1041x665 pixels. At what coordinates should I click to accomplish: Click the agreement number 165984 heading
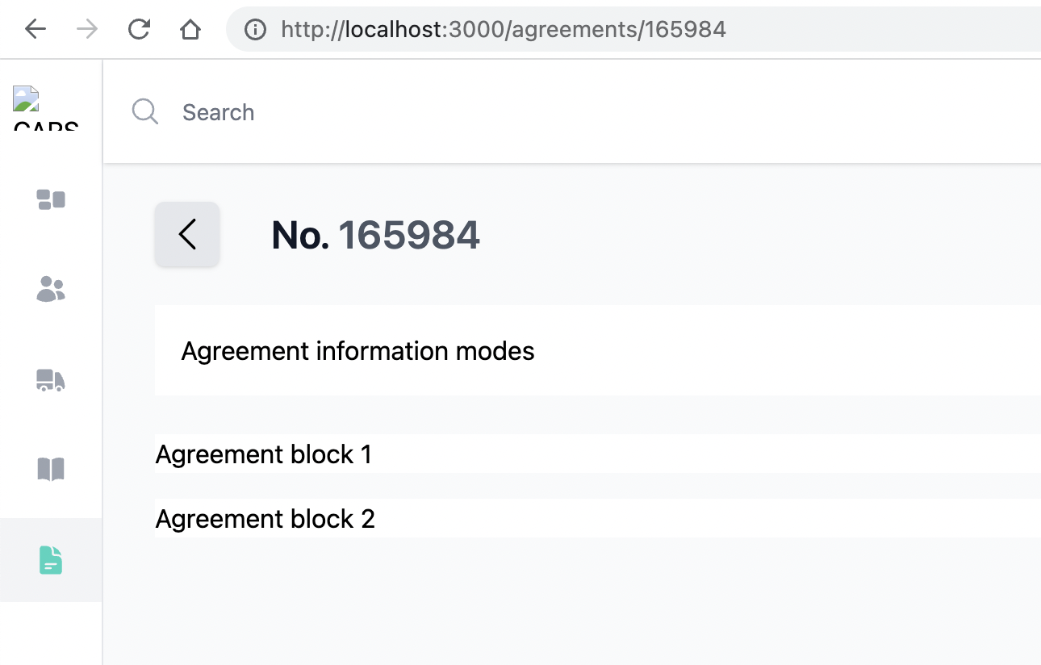[x=409, y=235]
